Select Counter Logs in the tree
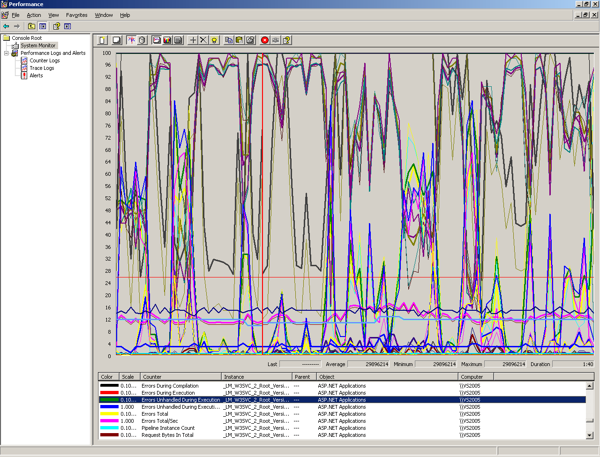Viewport: 600px width, 457px height. coord(45,60)
